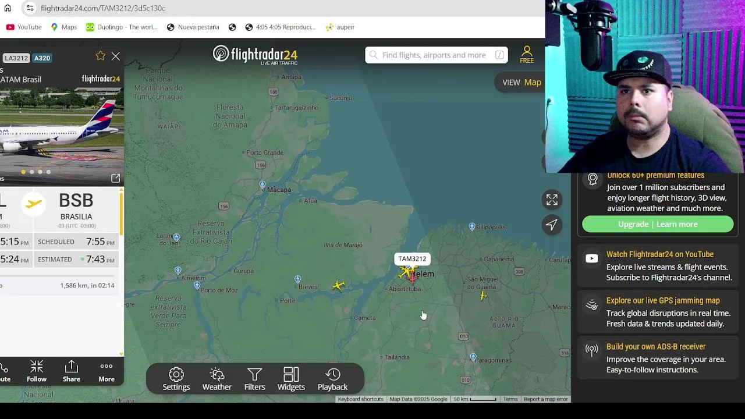The height and width of the screenshot is (419, 745).
Task: Select the aircraft near Breves
Action: [x=339, y=285]
